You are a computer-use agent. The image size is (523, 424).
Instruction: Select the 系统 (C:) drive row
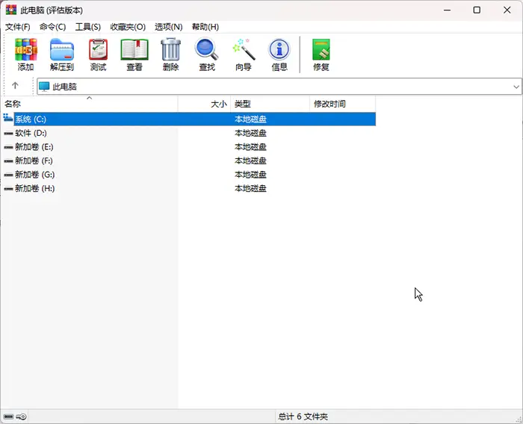(x=188, y=119)
